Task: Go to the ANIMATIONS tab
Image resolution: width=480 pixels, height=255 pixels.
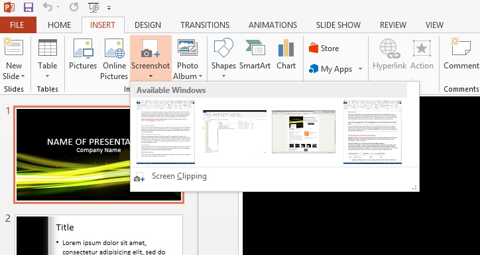Action: (272, 25)
